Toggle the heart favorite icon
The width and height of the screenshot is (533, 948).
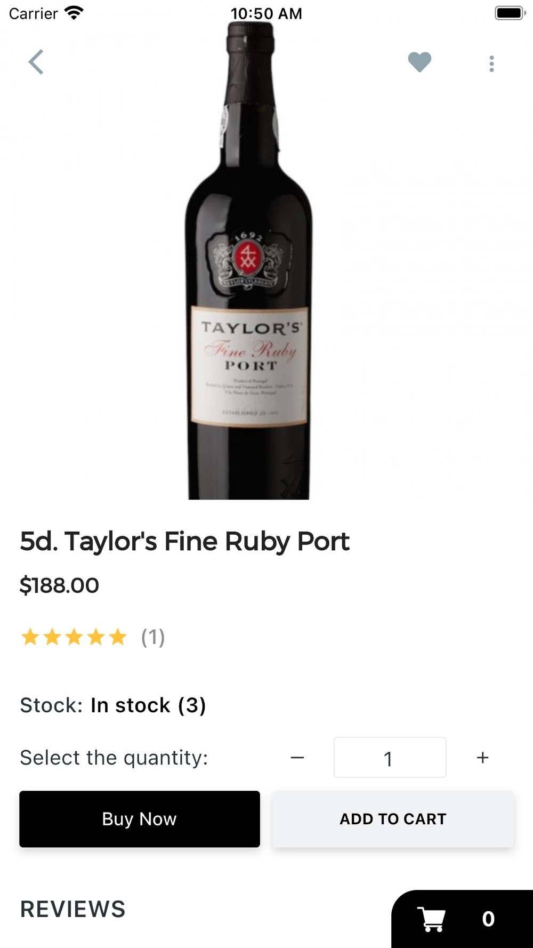pos(419,62)
